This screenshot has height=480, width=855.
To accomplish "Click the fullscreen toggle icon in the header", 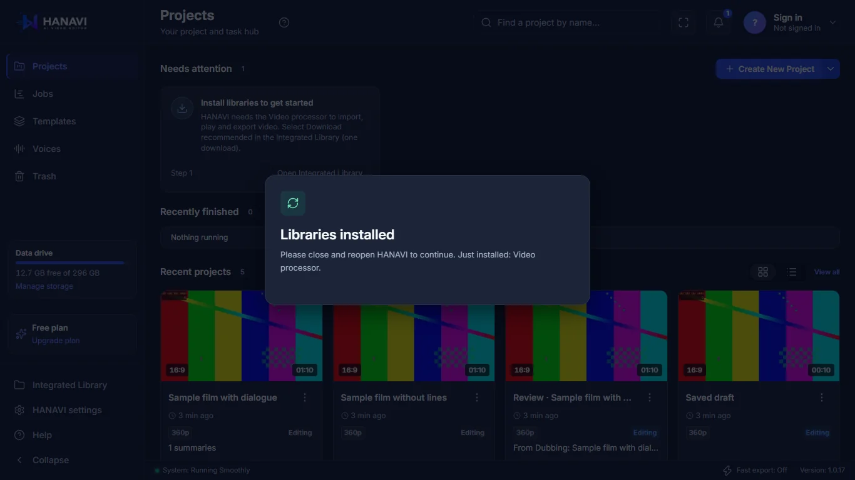I will 683,22.
